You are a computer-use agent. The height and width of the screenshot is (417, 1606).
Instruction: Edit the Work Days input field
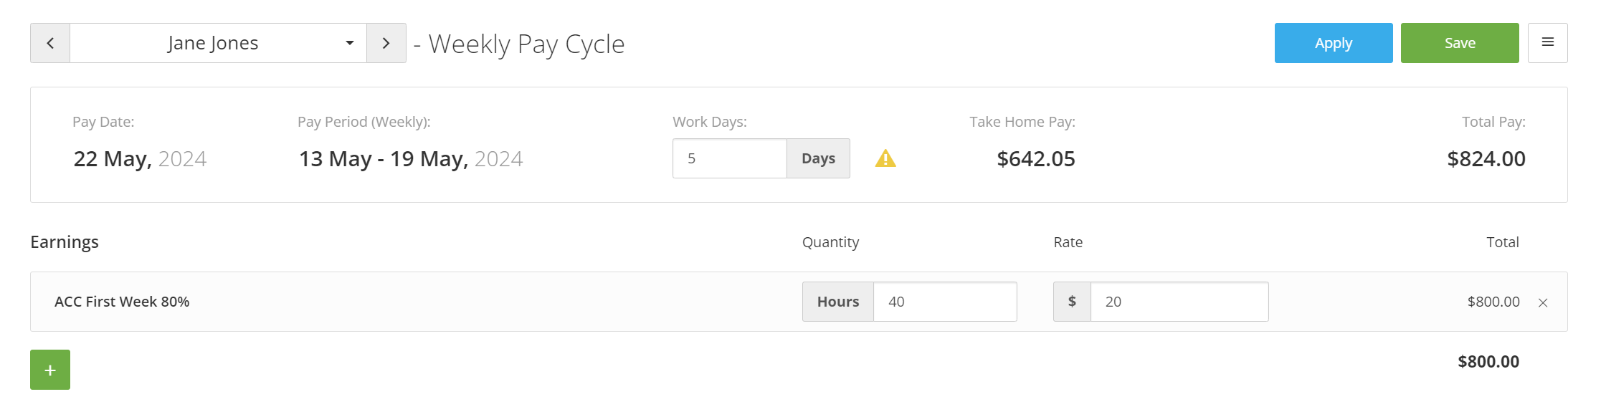pyautogui.click(x=730, y=158)
